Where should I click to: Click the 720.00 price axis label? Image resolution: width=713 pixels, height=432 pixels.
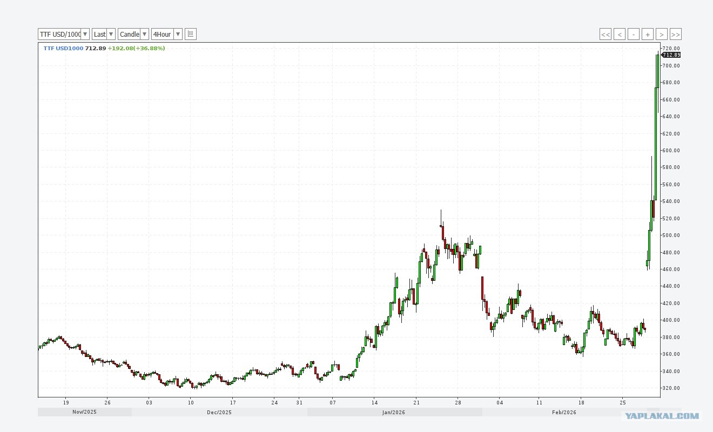pyautogui.click(x=672, y=49)
